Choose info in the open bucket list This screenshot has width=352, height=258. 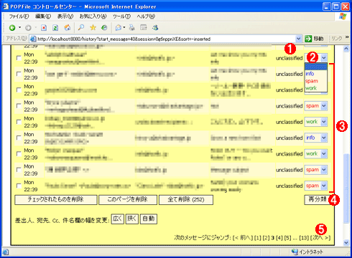(316, 74)
